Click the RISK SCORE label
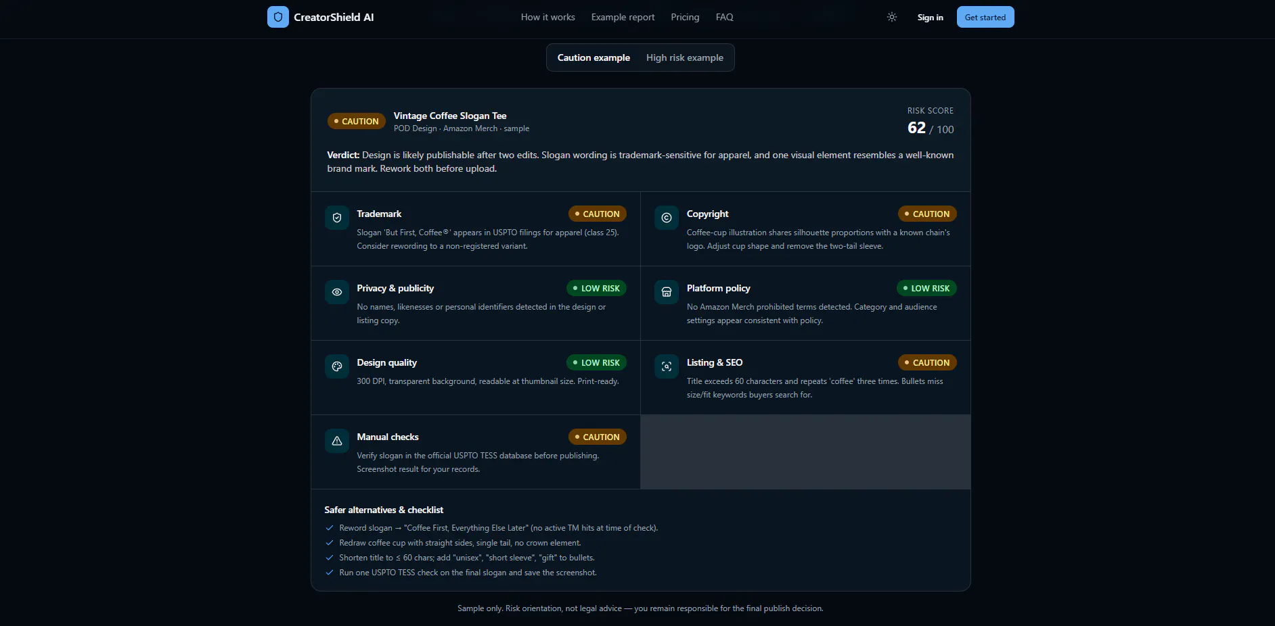 (x=931, y=110)
